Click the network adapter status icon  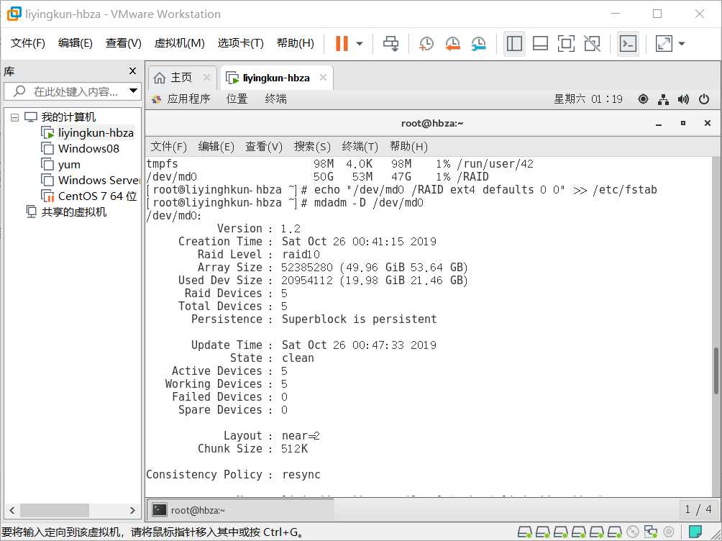pyautogui.click(x=650, y=532)
